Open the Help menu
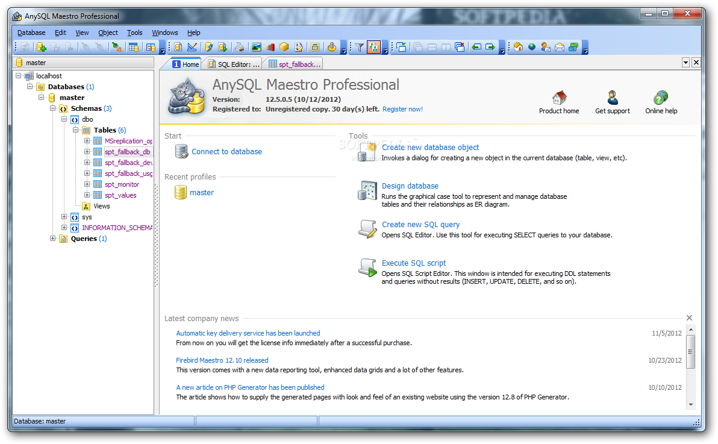 tap(194, 33)
